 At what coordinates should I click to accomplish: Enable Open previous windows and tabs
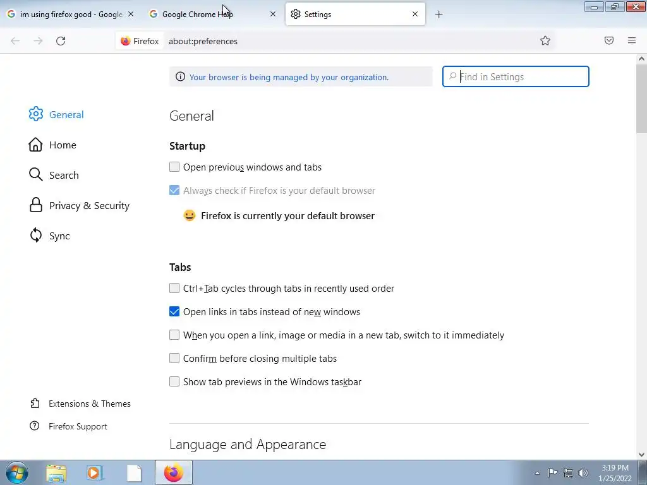tap(174, 167)
